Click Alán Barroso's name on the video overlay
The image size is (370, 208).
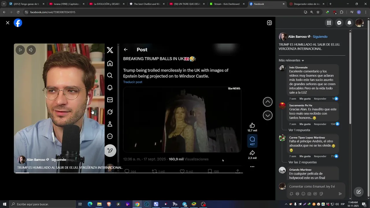click(36, 160)
